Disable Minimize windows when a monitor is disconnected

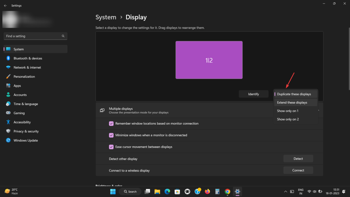pyautogui.click(x=111, y=135)
